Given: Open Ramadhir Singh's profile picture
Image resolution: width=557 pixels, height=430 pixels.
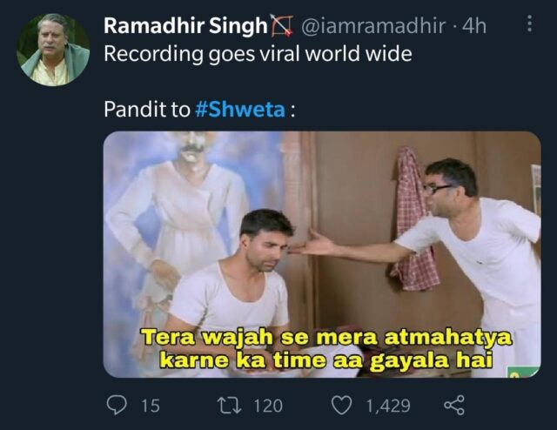Looking at the screenshot, I should (x=53, y=50).
